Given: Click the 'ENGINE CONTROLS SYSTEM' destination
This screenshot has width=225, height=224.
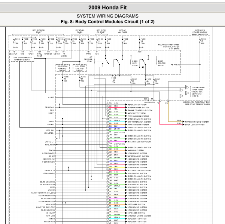Looking at the screenshot, I should pyautogui.click(x=140, y=110).
